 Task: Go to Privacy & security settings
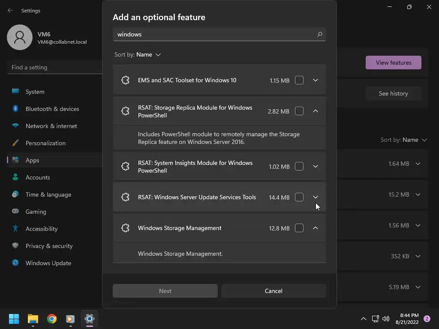(49, 246)
